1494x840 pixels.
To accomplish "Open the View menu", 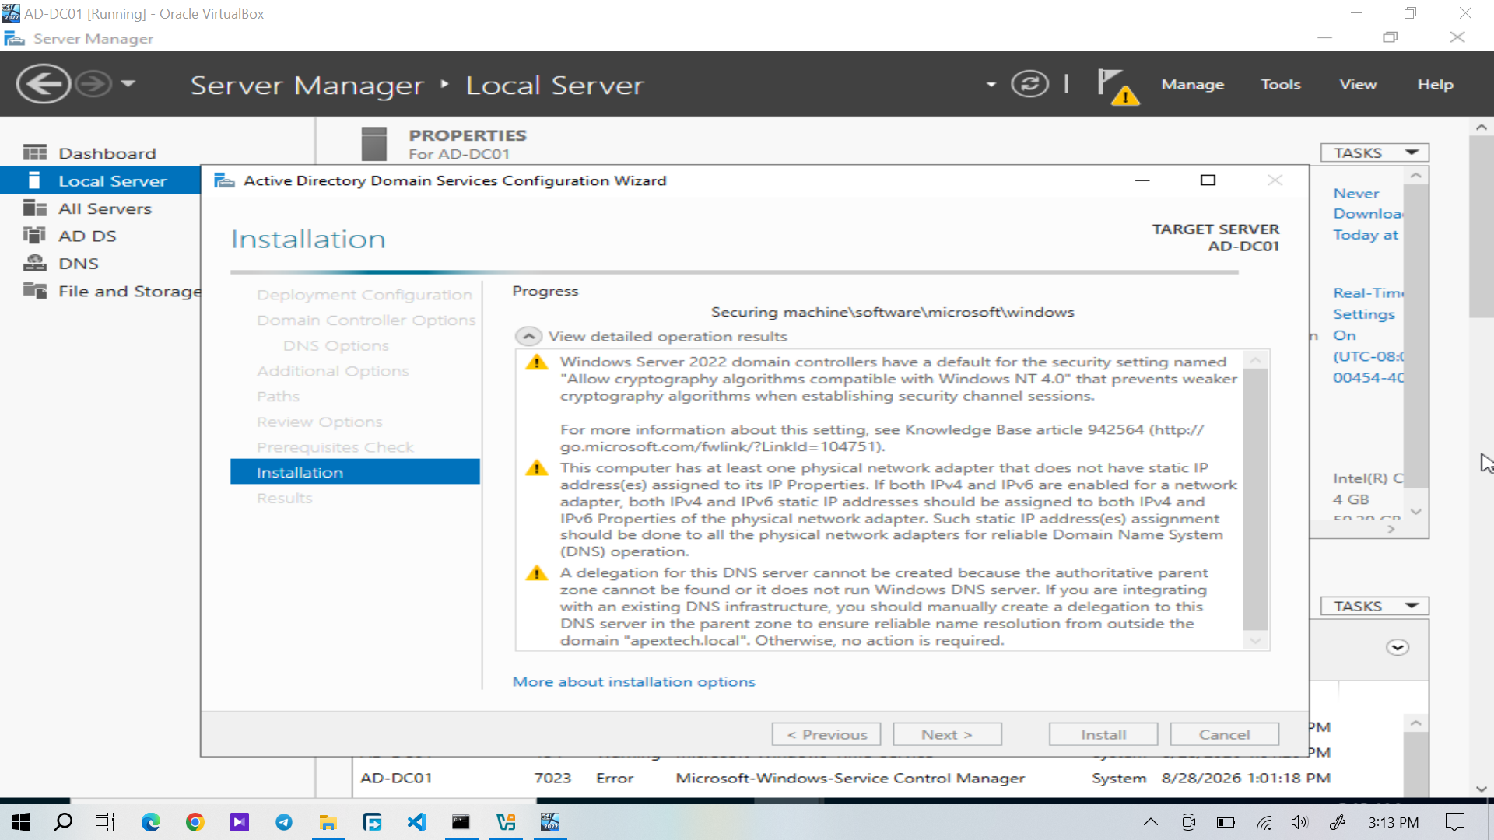I will 1358,84.
